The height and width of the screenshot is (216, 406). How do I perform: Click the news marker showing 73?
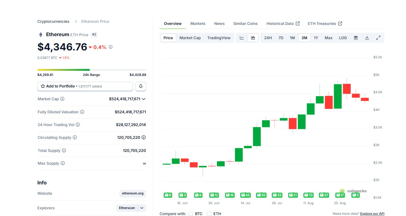click(x=308, y=195)
